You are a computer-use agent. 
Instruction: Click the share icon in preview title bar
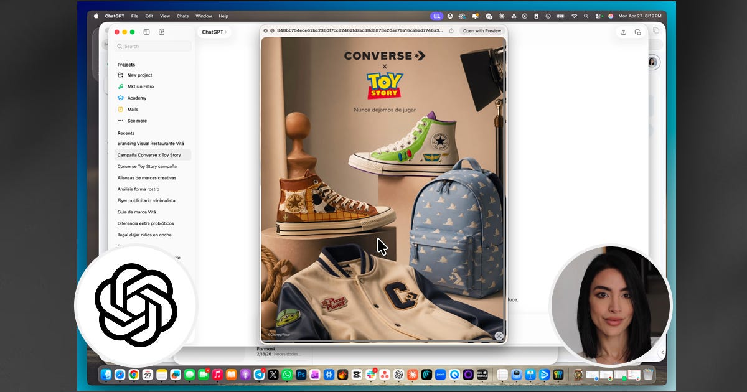coord(451,30)
